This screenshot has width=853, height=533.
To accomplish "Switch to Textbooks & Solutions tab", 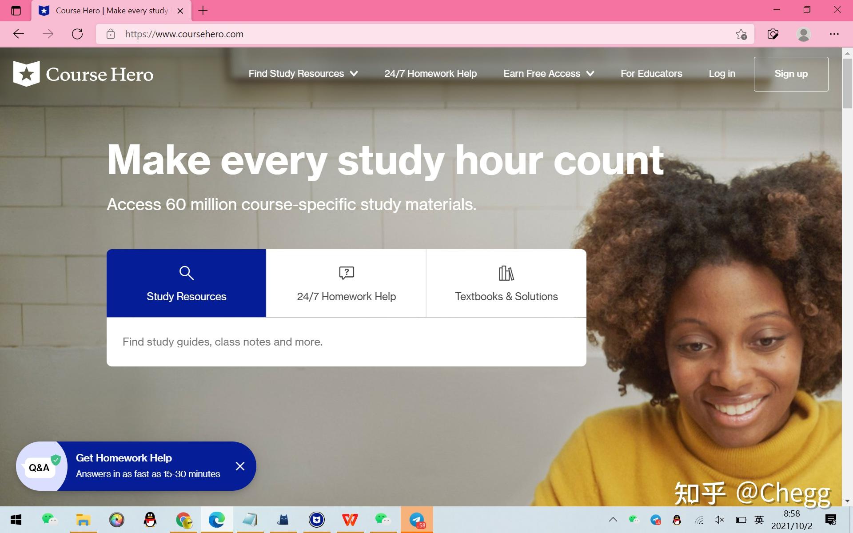I will [506, 283].
